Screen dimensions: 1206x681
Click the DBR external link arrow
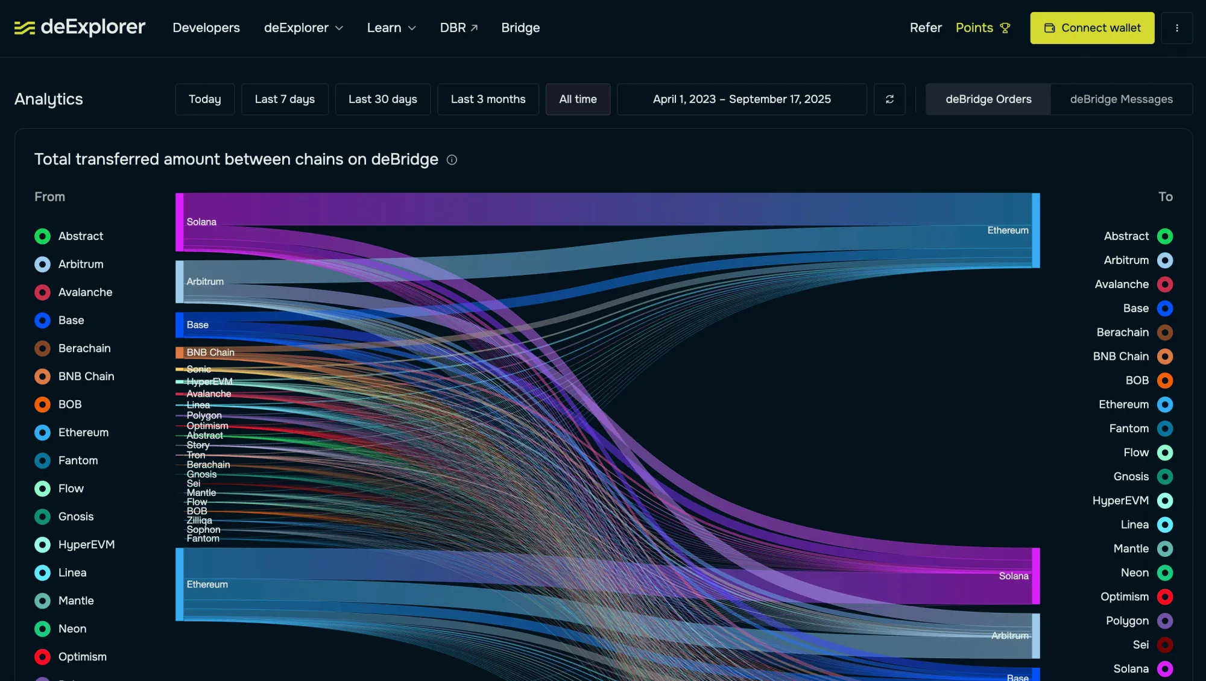475,28
